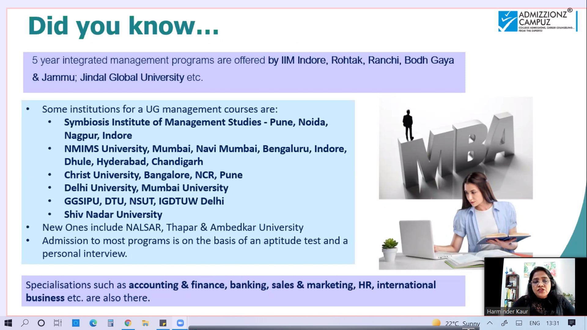This screenshot has width=587, height=330.
Task: Open the Sticky Notes taskbar icon
Action: click(163, 323)
